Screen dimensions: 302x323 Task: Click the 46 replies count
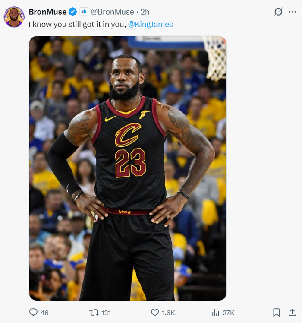44,313
